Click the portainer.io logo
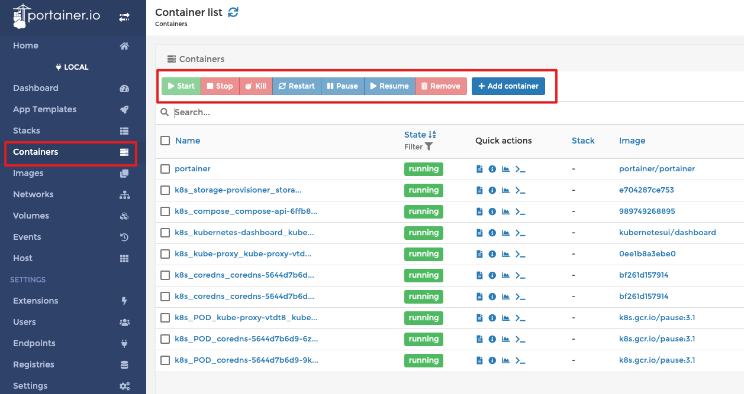Image resolution: width=744 pixels, height=394 pixels. 57,16
